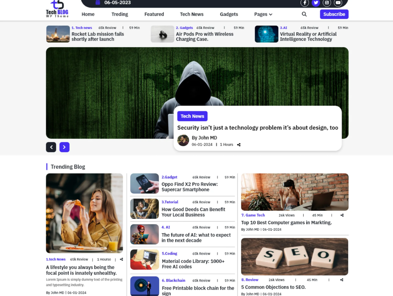Click the Tutorial article team thumbnail

click(145, 209)
